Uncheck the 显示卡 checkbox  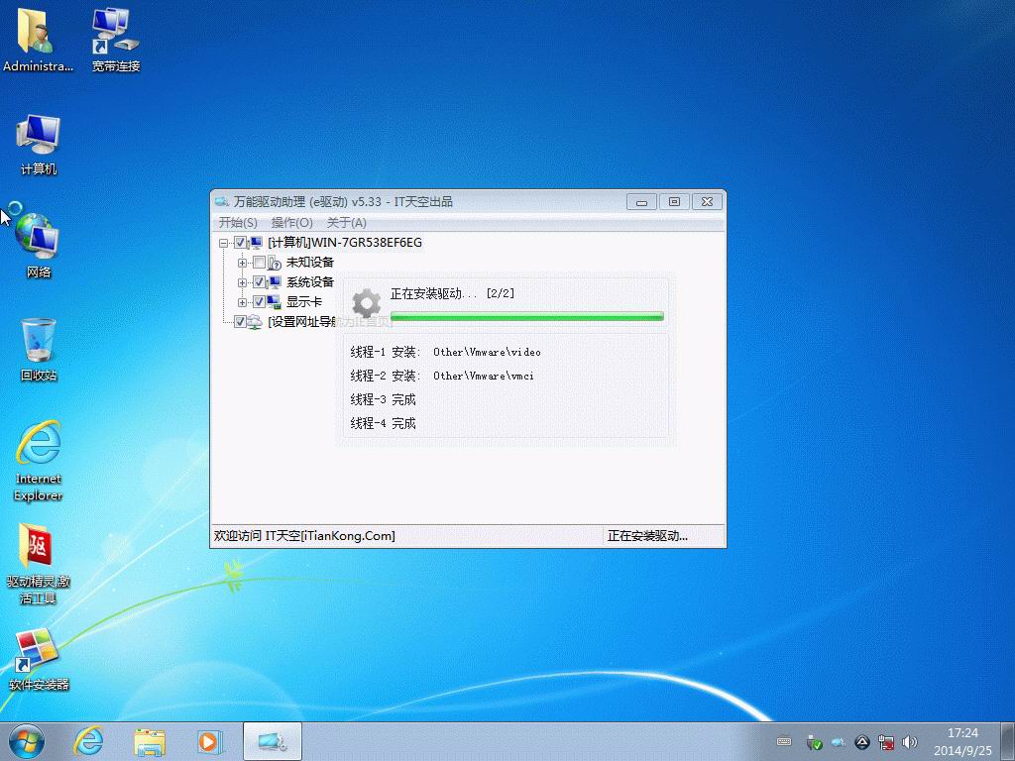pos(259,302)
